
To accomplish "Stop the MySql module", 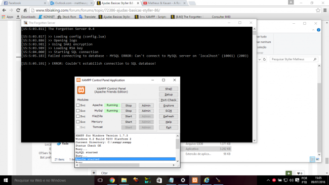I will coord(129,111).
